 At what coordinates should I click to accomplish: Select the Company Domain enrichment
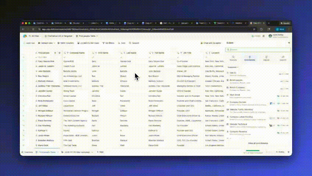(258, 103)
